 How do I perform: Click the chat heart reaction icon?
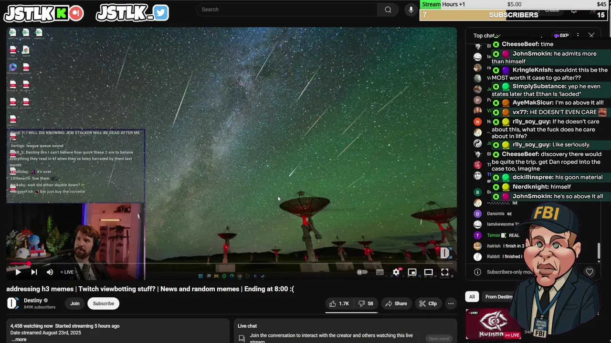(590, 272)
